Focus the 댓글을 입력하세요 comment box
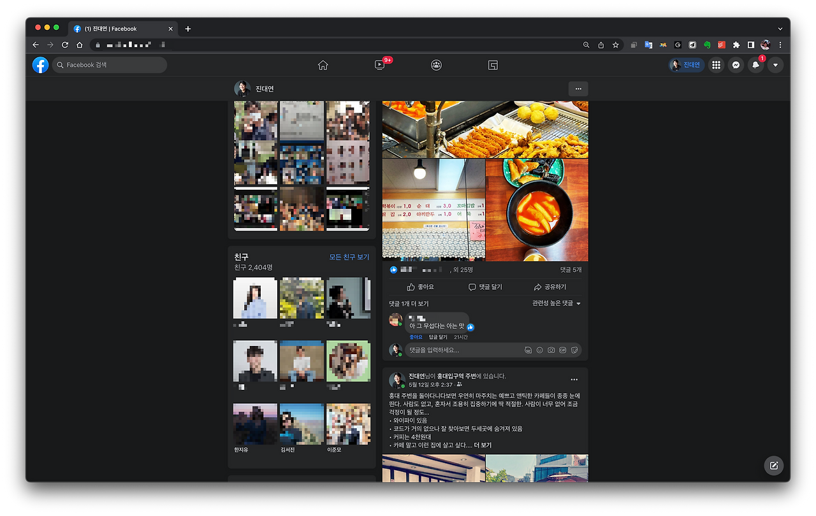The height and width of the screenshot is (516, 816). pos(493,350)
